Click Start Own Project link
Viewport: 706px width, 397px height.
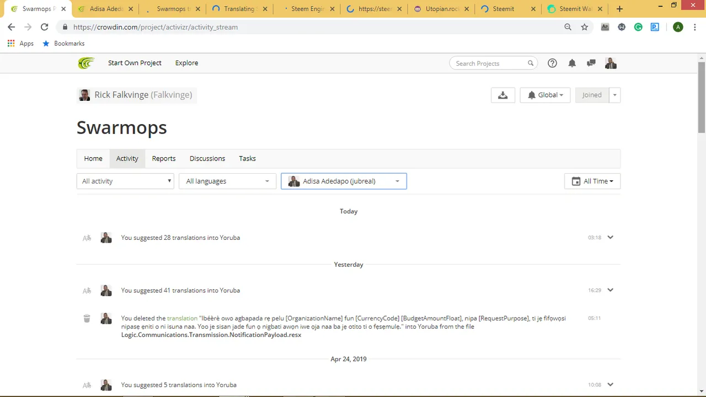[x=135, y=63]
